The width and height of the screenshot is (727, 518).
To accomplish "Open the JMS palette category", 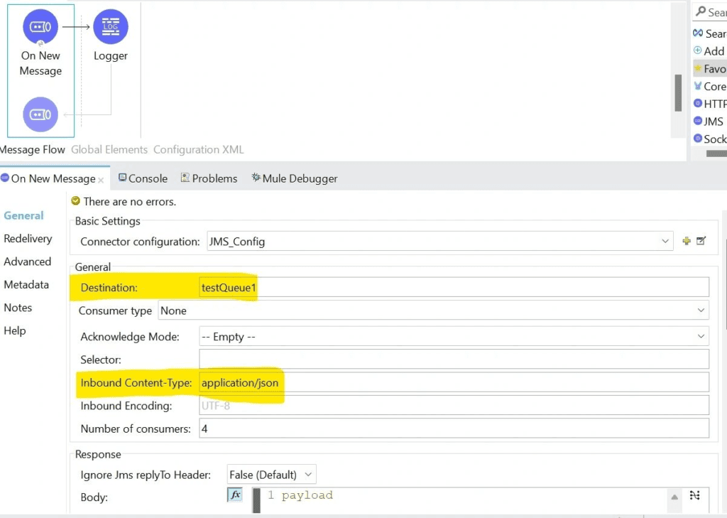I will [708, 121].
